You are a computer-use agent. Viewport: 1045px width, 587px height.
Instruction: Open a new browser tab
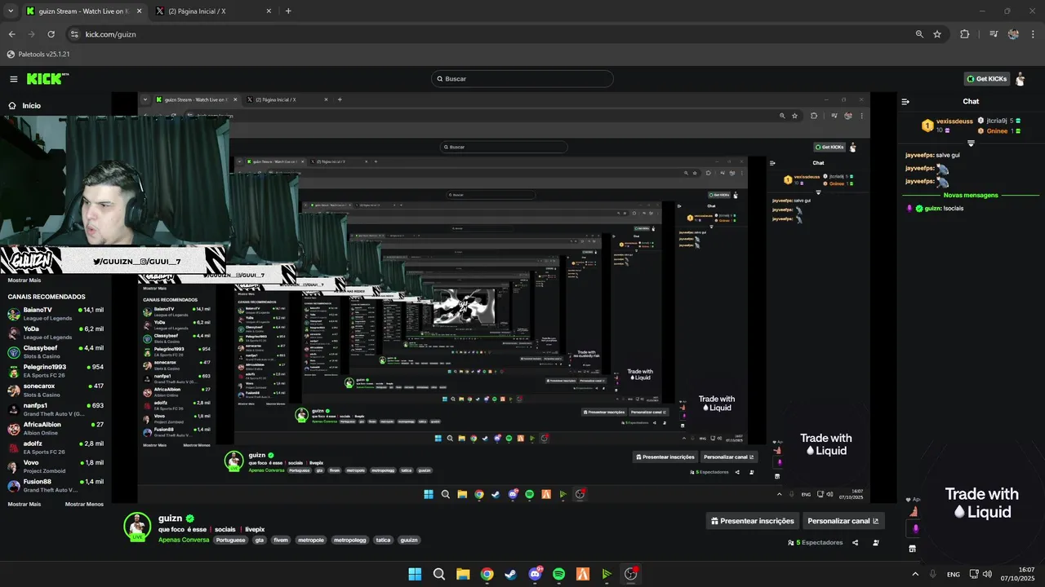(288, 11)
